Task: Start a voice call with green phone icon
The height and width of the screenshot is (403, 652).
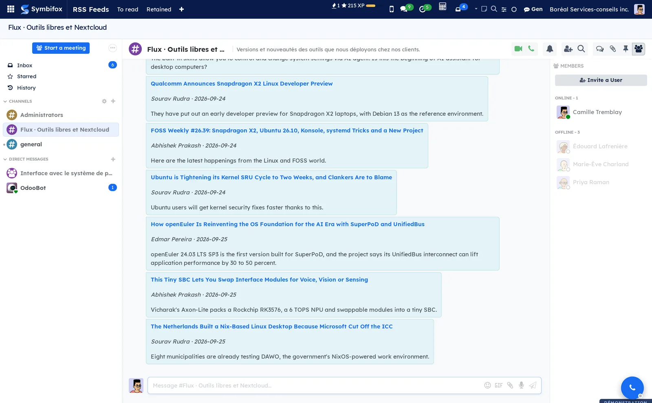Action: pos(531,49)
